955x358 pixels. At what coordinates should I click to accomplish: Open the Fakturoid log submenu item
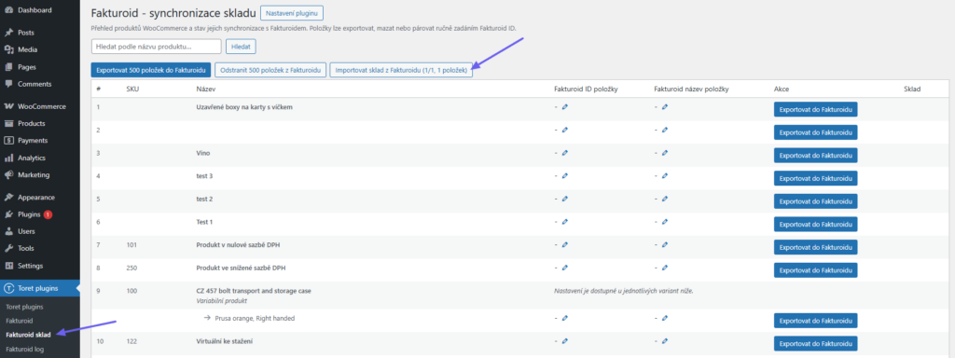[x=25, y=349]
